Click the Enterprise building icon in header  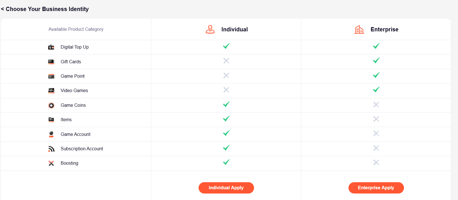click(x=359, y=29)
